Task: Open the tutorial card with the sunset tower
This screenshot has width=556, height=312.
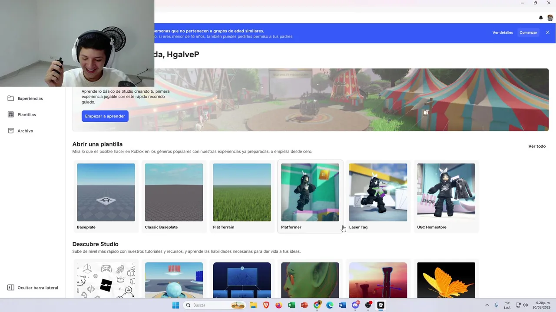Action: 378,280
